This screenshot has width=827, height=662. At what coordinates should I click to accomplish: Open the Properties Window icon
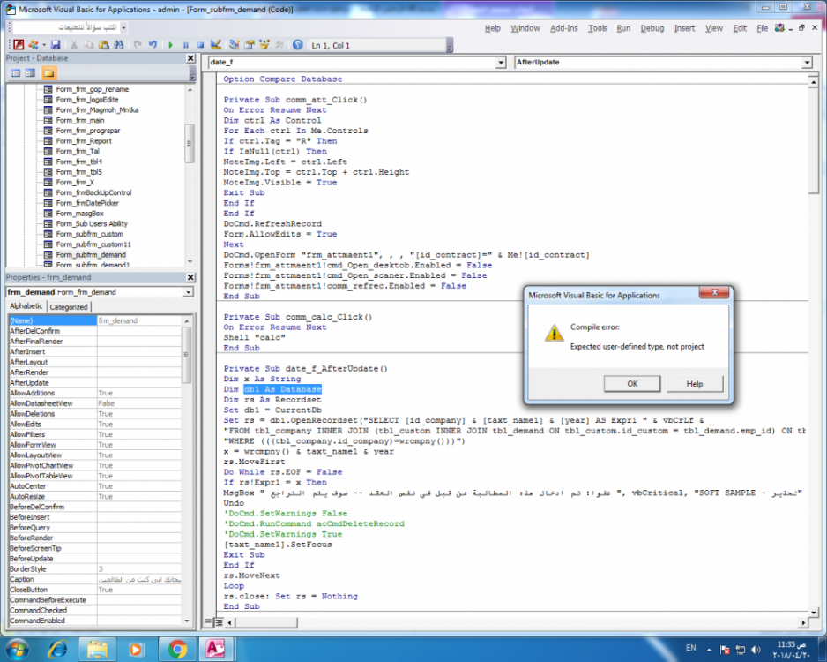(250, 45)
